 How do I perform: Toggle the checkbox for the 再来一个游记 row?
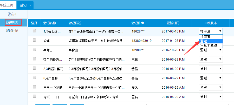(x=34, y=87)
